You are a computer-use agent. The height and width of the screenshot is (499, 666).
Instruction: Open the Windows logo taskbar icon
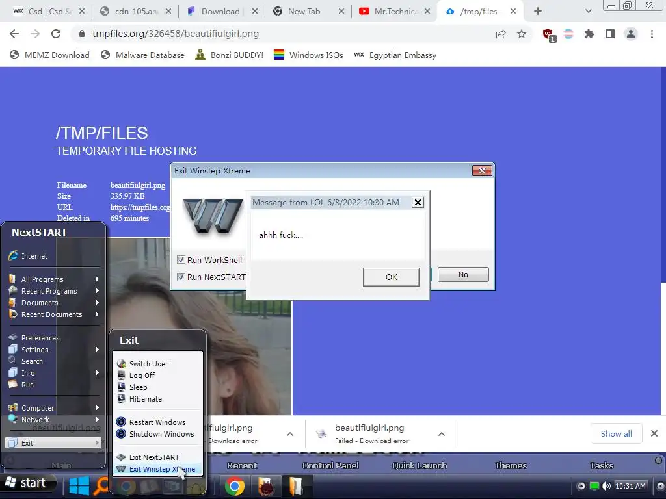[79, 485]
